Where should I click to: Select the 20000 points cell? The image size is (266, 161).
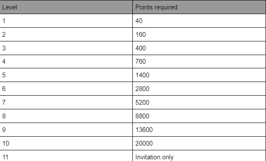(x=199, y=143)
